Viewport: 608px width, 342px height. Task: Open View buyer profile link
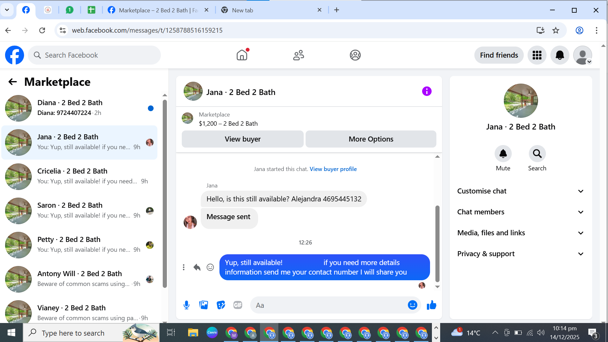click(x=333, y=169)
